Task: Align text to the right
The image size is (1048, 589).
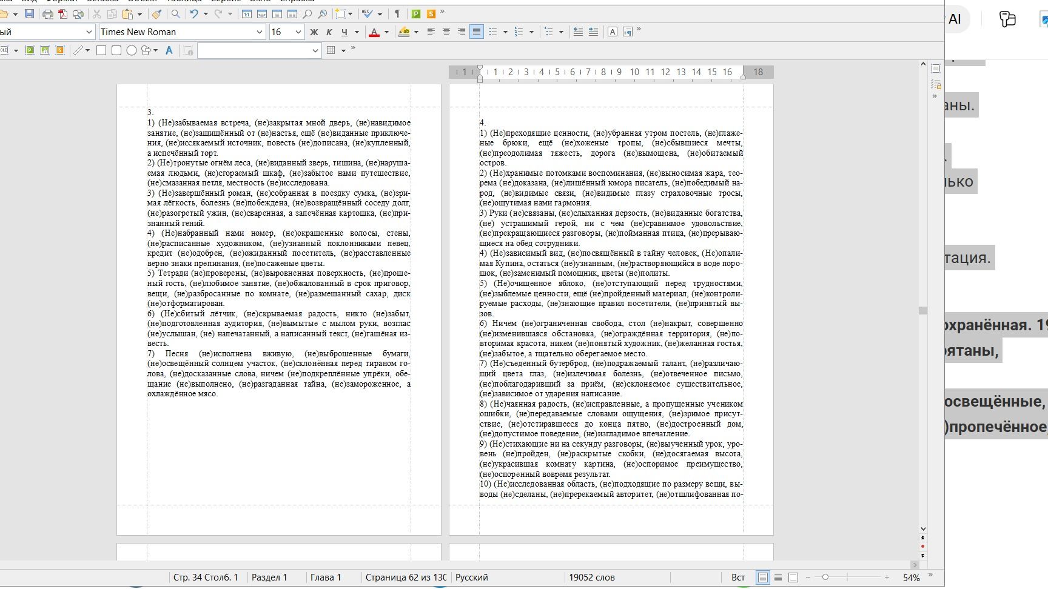Action: point(462,32)
